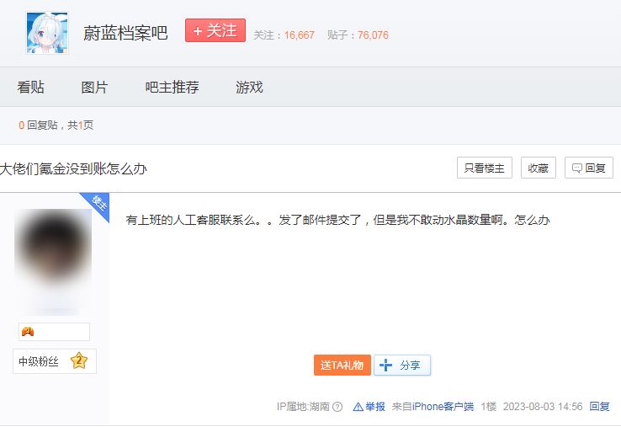This screenshot has height=427, width=621.
Task: Click 收藏 to bookmark the thread
Action: click(538, 168)
